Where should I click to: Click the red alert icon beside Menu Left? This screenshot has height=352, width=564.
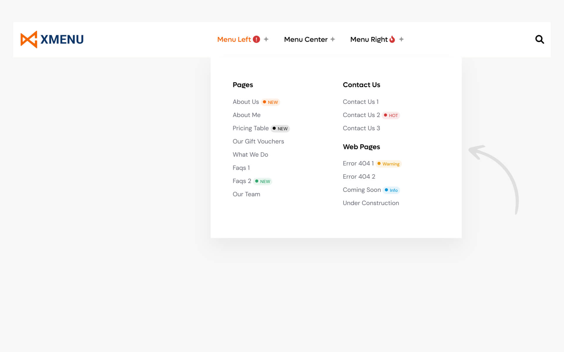[x=256, y=39]
